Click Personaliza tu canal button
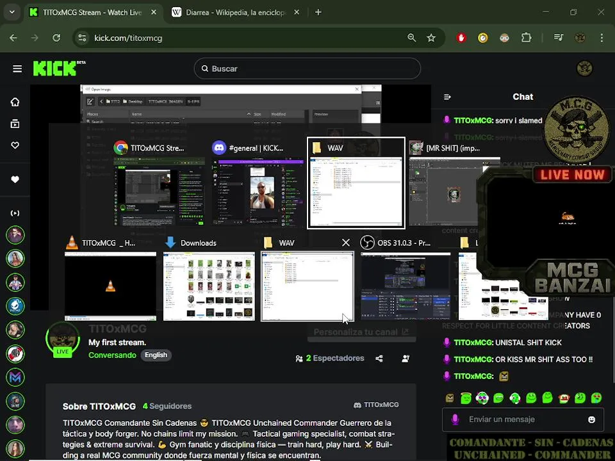Screen dimensions: 615x461 [x=361, y=332]
